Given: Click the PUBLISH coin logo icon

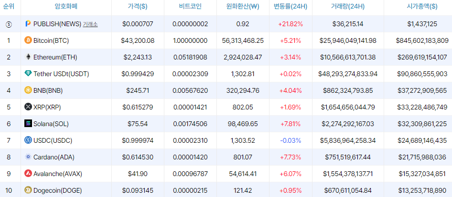Looking at the screenshot, I should pyautogui.click(x=28, y=24).
